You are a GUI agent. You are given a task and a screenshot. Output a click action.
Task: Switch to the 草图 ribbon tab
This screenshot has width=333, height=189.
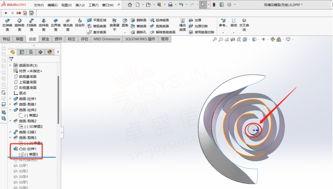(19, 39)
